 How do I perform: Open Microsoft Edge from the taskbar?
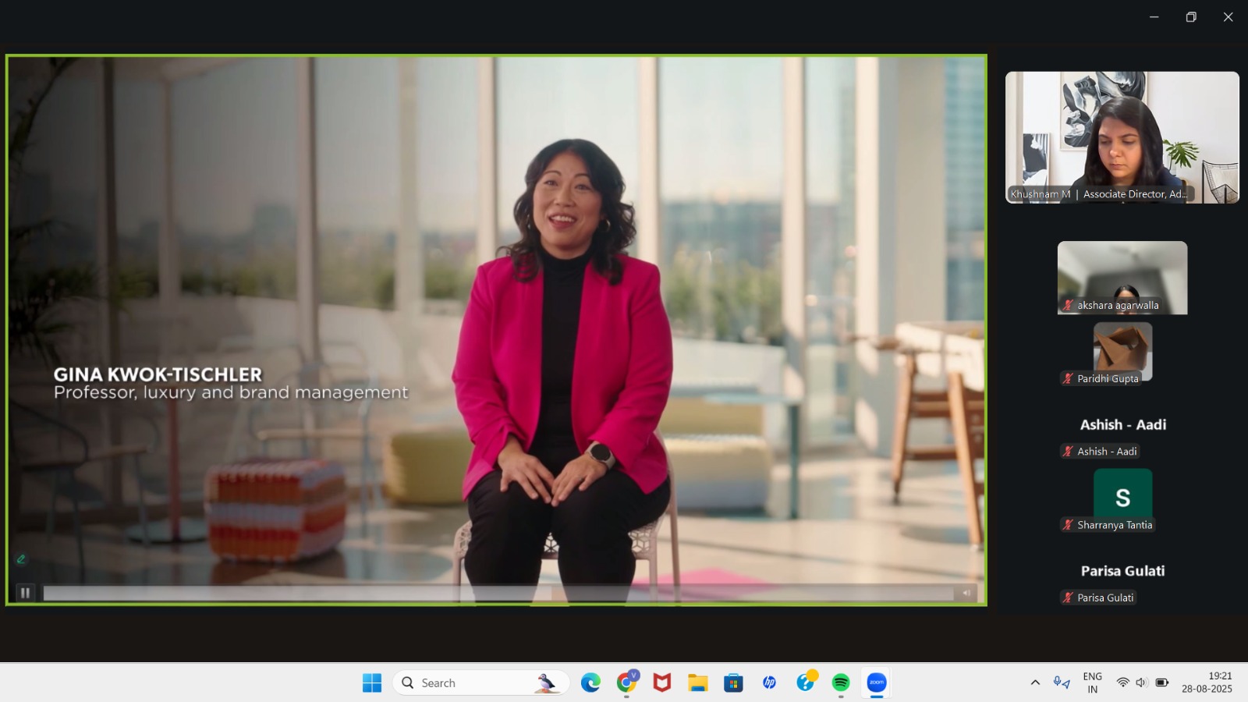(x=590, y=683)
